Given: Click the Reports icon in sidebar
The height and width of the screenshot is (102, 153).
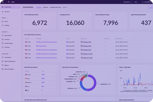Looking at the screenshot, I should (3, 65).
